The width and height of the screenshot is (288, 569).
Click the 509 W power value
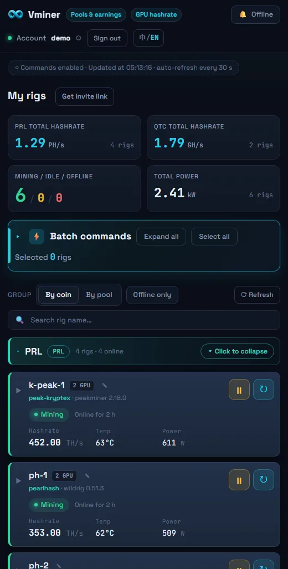pyautogui.click(x=173, y=533)
